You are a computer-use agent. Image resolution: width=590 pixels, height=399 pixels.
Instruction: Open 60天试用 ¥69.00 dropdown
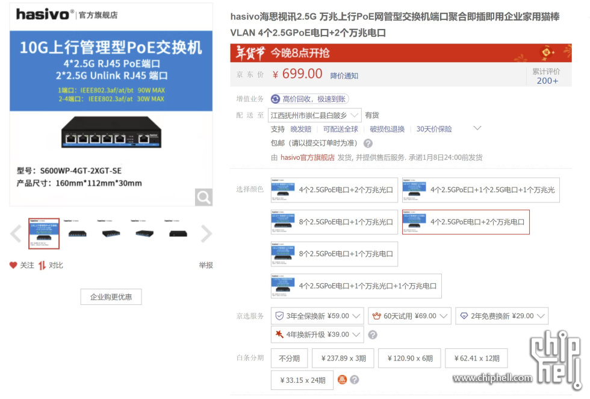(409, 316)
